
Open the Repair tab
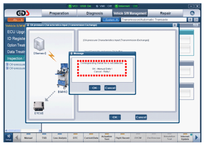[165, 13]
